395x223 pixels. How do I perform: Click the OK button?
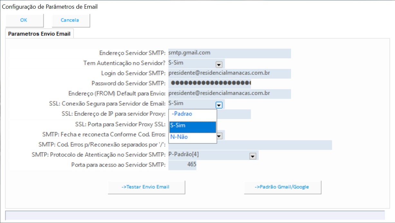point(24,20)
